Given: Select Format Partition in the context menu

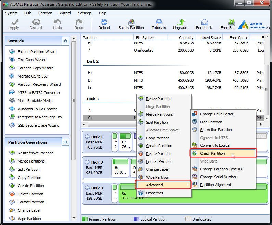Looking at the screenshot, I should (x=164, y=161).
